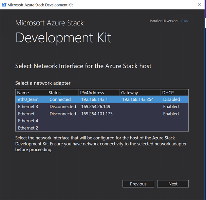Click IPv4 address 192.168.143.1
Image resolution: width=206 pixels, height=200 pixels.
tap(94, 99)
